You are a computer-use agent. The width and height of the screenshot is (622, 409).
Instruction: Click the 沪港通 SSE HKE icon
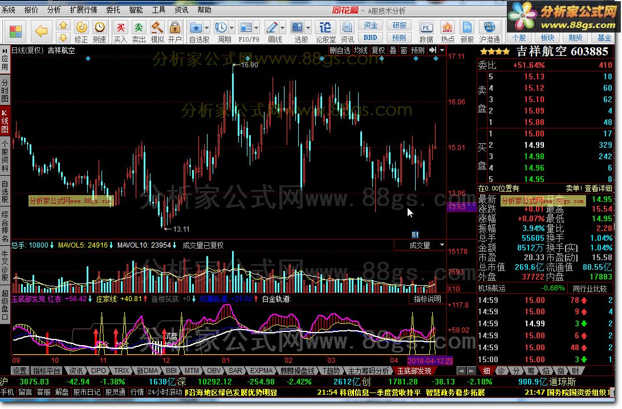pyautogui.click(x=489, y=27)
